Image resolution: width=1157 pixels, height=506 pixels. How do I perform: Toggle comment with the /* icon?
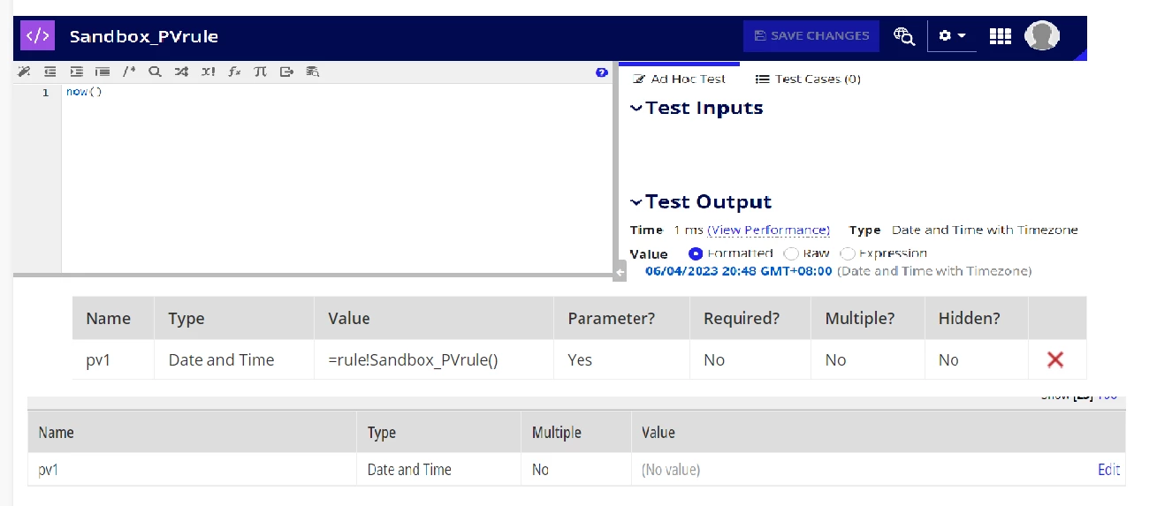(x=129, y=72)
